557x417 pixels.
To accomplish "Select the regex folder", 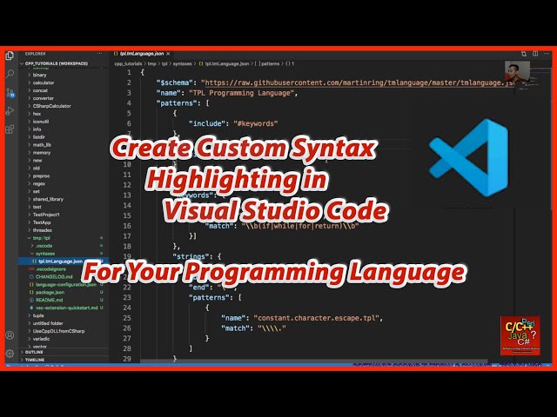I will pyautogui.click(x=39, y=183).
